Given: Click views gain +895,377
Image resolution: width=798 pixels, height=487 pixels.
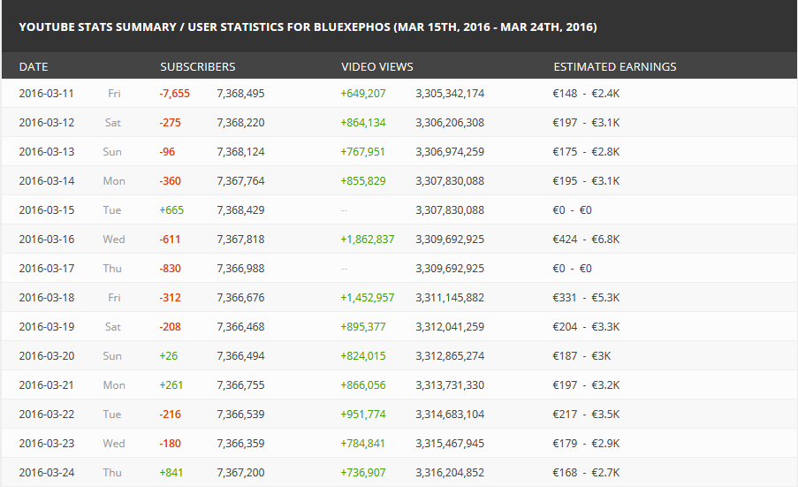Looking at the screenshot, I should (363, 327).
